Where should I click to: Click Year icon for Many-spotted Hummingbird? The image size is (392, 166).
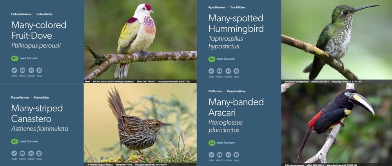coord(236,71)
